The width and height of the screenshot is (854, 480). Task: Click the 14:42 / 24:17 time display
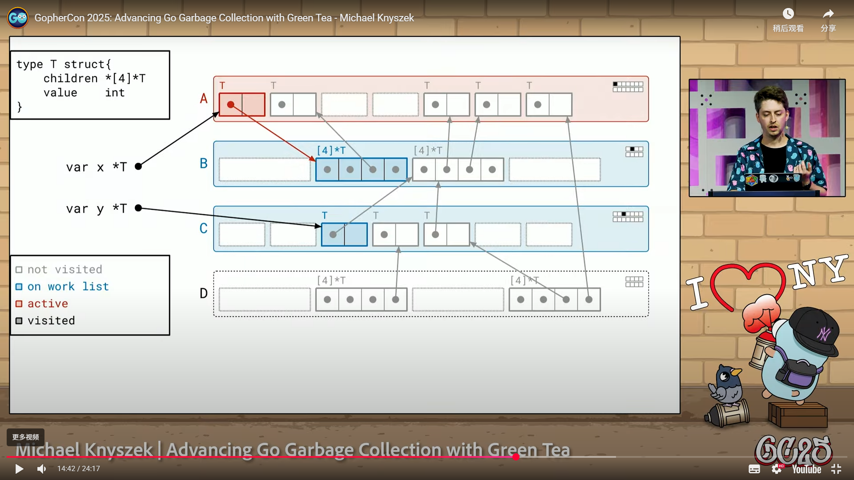(78, 468)
